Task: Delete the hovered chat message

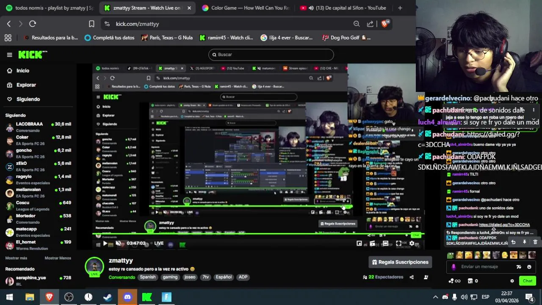Action: [x=535, y=242]
